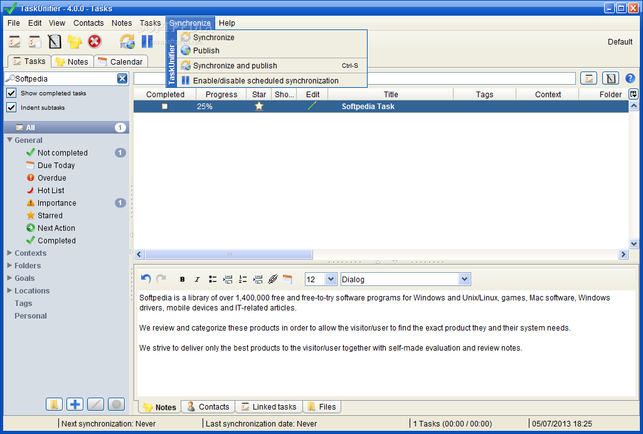The width and height of the screenshot is (643, 434).
Task: Select the Starred filter
Action: click(x=50, y=216)
